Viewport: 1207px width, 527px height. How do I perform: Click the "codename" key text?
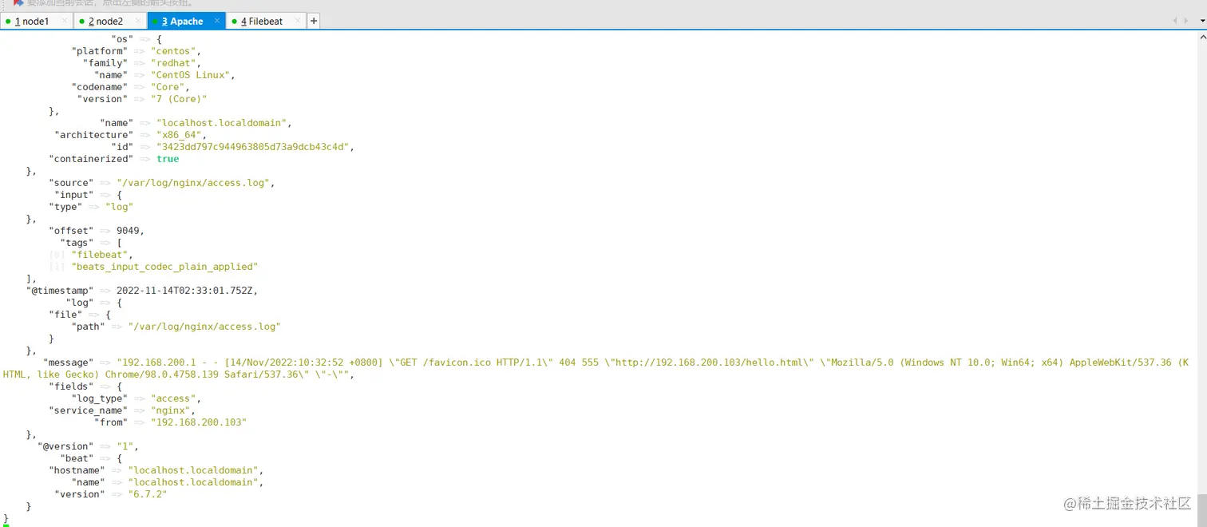pyautogui.click(x=100, y=87)
